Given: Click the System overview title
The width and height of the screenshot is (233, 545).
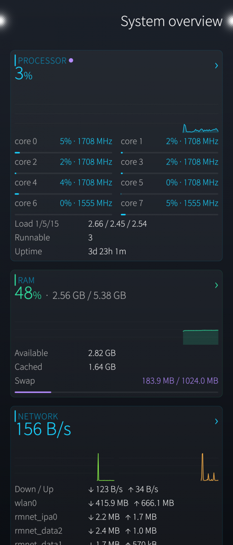Looking at the screenshot, I should click(172, 21).
